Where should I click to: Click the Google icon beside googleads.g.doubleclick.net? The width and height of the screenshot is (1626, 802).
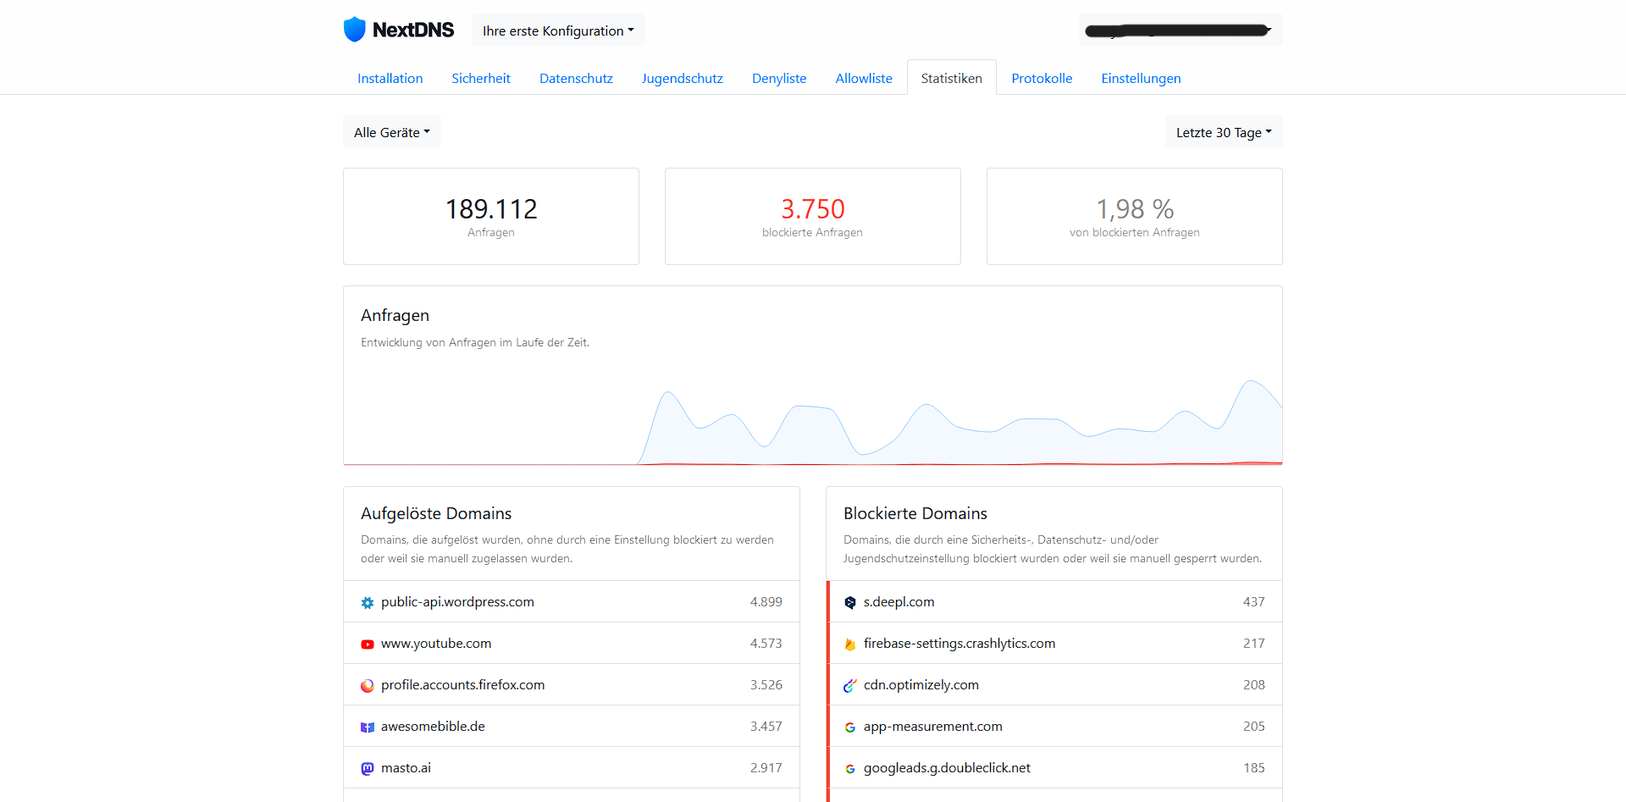click(850, 769)
